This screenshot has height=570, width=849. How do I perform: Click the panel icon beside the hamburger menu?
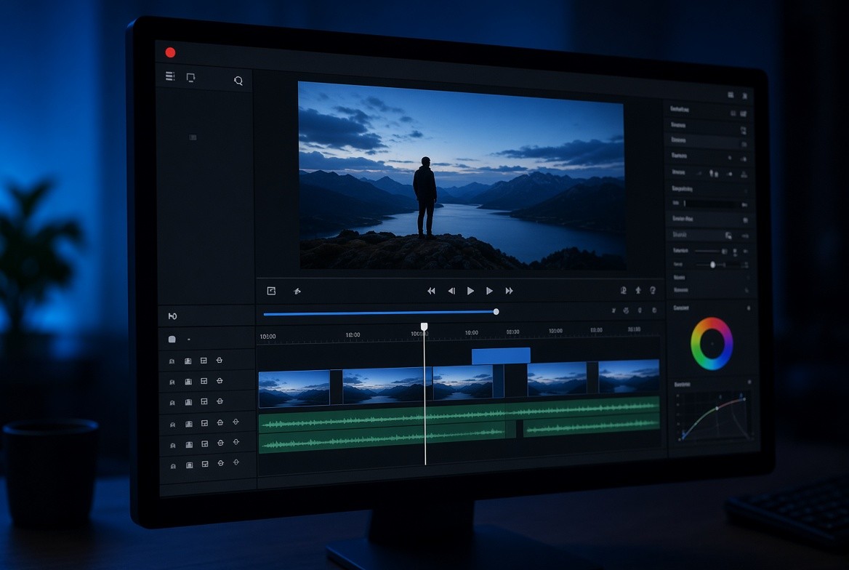click(190, 78)
